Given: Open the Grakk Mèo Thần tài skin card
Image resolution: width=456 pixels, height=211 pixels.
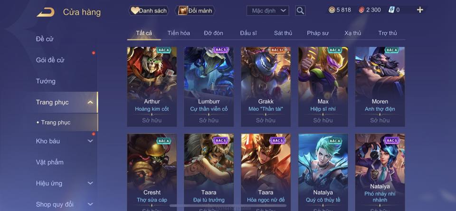Looking at the screenshot, I should pyautogui.click(x=266, y=86).
